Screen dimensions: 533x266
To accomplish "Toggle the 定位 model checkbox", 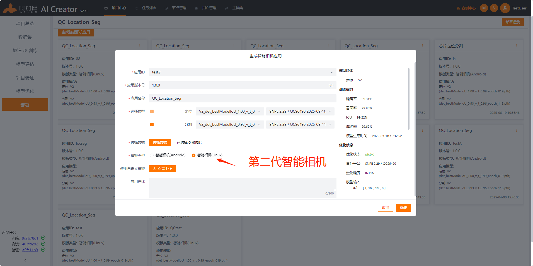I will pos(152,111).
